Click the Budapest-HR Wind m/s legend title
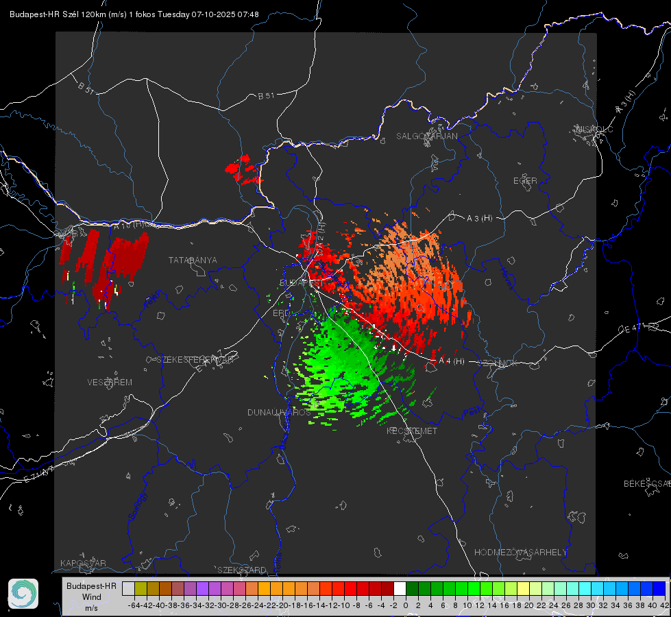Screen dimensions: 671x617 (x=91, y=597)
